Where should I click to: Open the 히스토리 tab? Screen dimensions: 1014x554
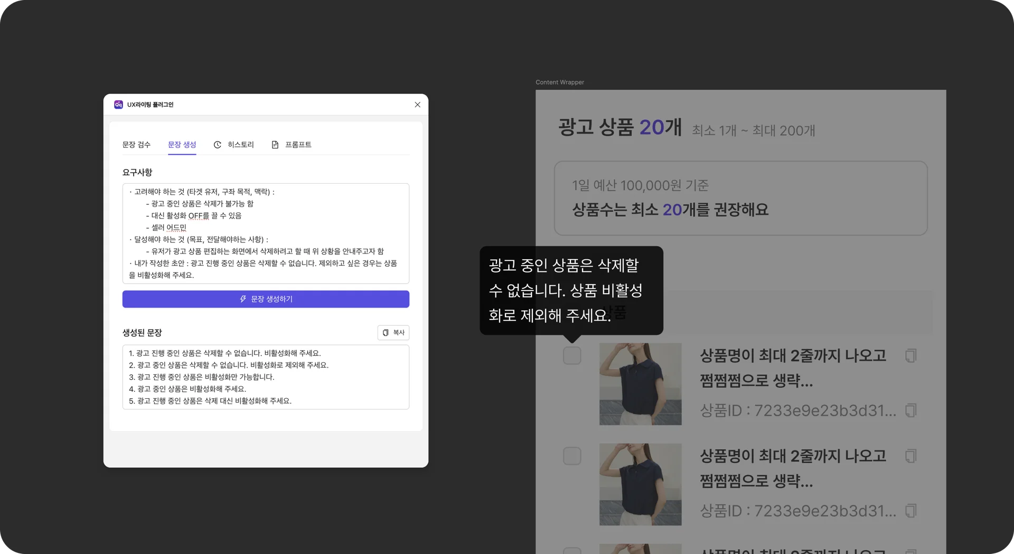pyautogui.click(x=234, y=145)
